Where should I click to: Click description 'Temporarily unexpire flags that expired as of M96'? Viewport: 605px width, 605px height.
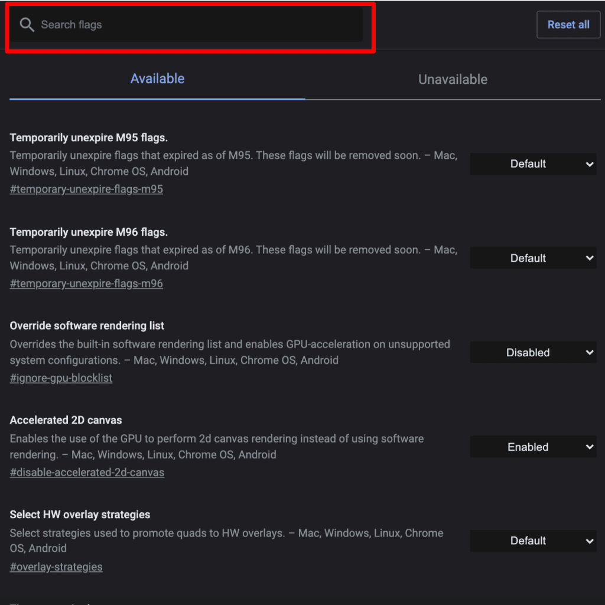233,258
